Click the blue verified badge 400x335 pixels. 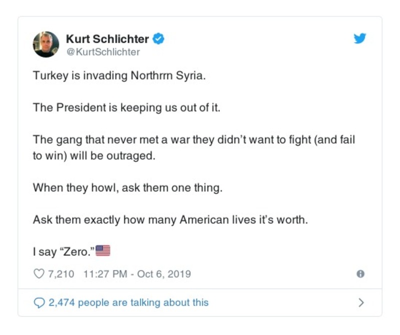[158, 38]
